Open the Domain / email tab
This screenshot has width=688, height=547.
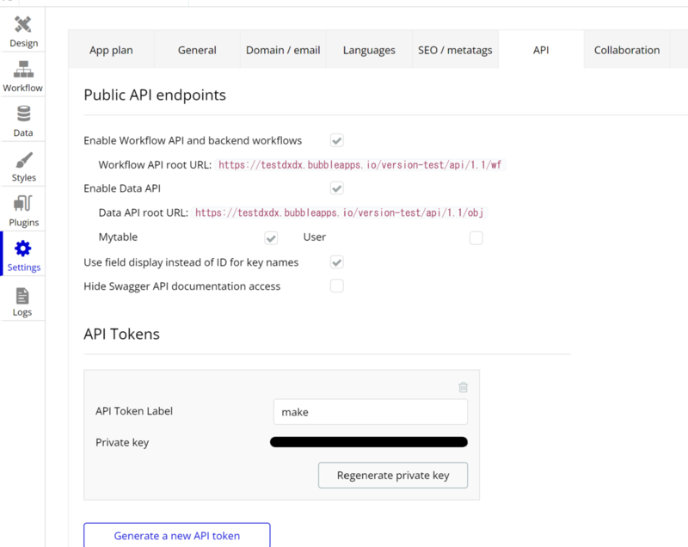click(x=283, y=50)
